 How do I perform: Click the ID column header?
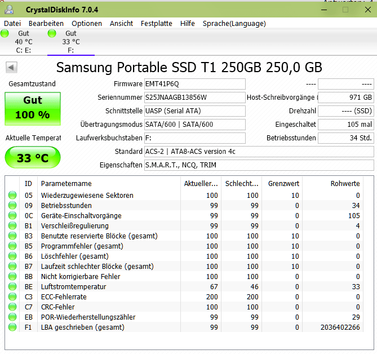(x=28, y=184)
